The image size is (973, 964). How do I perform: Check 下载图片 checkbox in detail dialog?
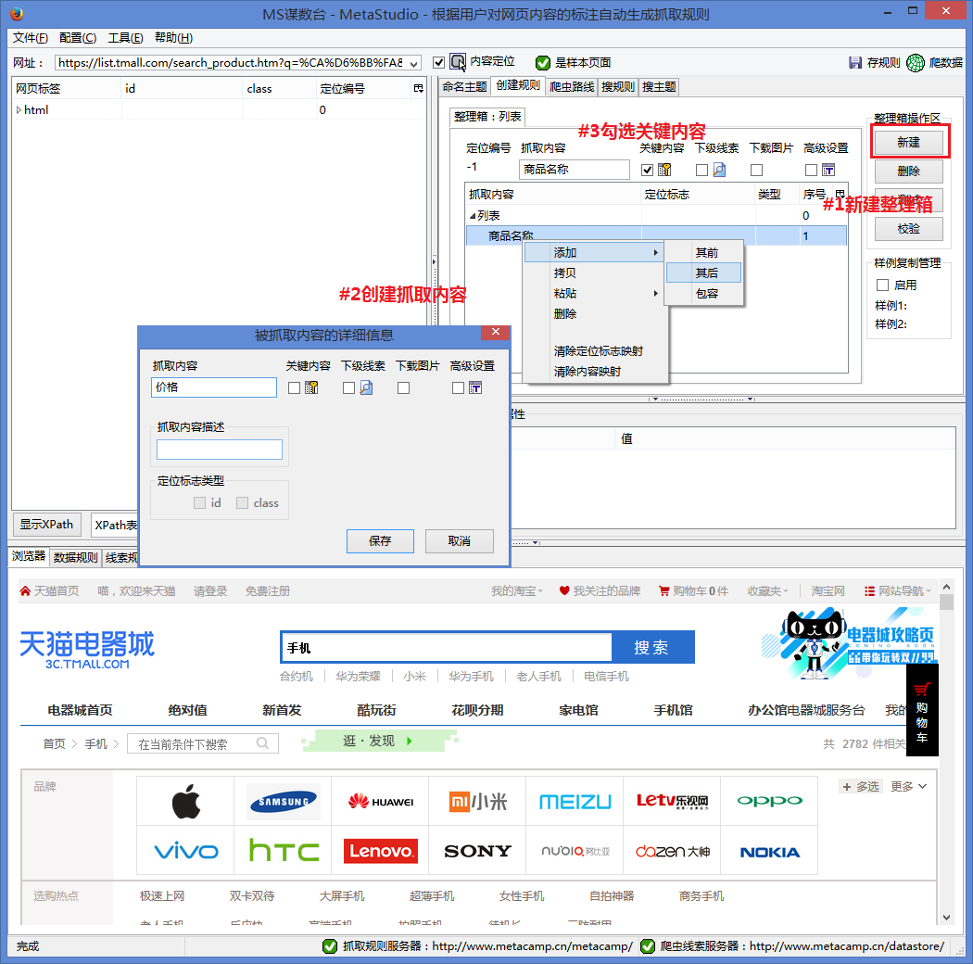coord(403,388)
